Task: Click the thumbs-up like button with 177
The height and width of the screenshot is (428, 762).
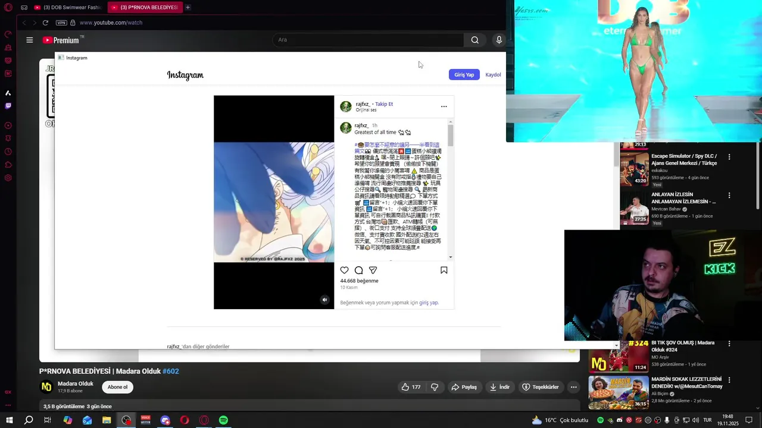Action: (411, 387)
